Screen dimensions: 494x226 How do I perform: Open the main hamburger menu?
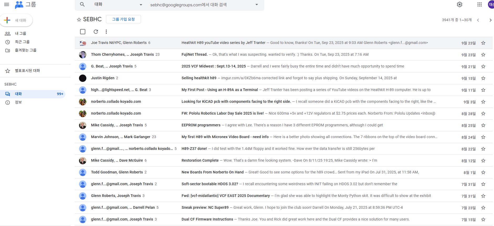click(7, 4)
